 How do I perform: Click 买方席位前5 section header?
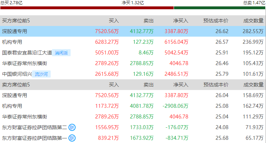16,21
